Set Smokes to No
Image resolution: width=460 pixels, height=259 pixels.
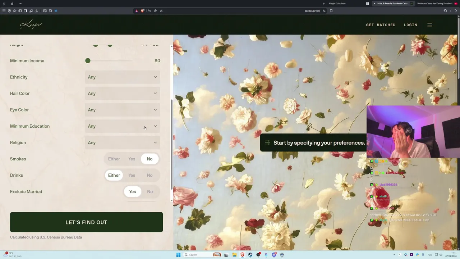149,159
